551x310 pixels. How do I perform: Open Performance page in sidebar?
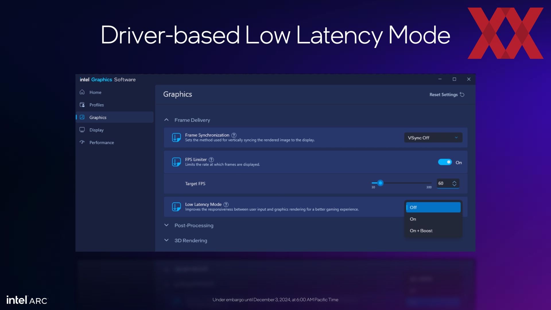[x=115, y=142]
